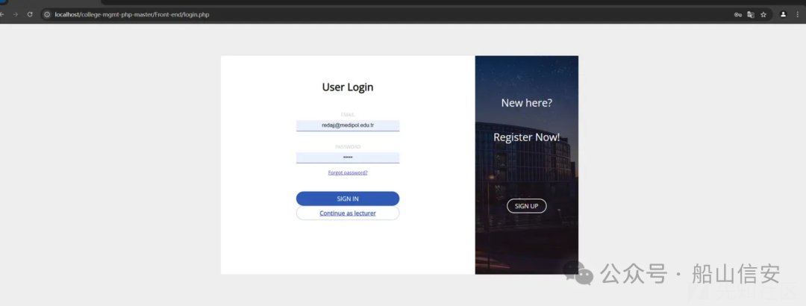The width and height of the screenshot is (806, 306).
Task: Open saved password key icon
Action: (x=737, y=14)
